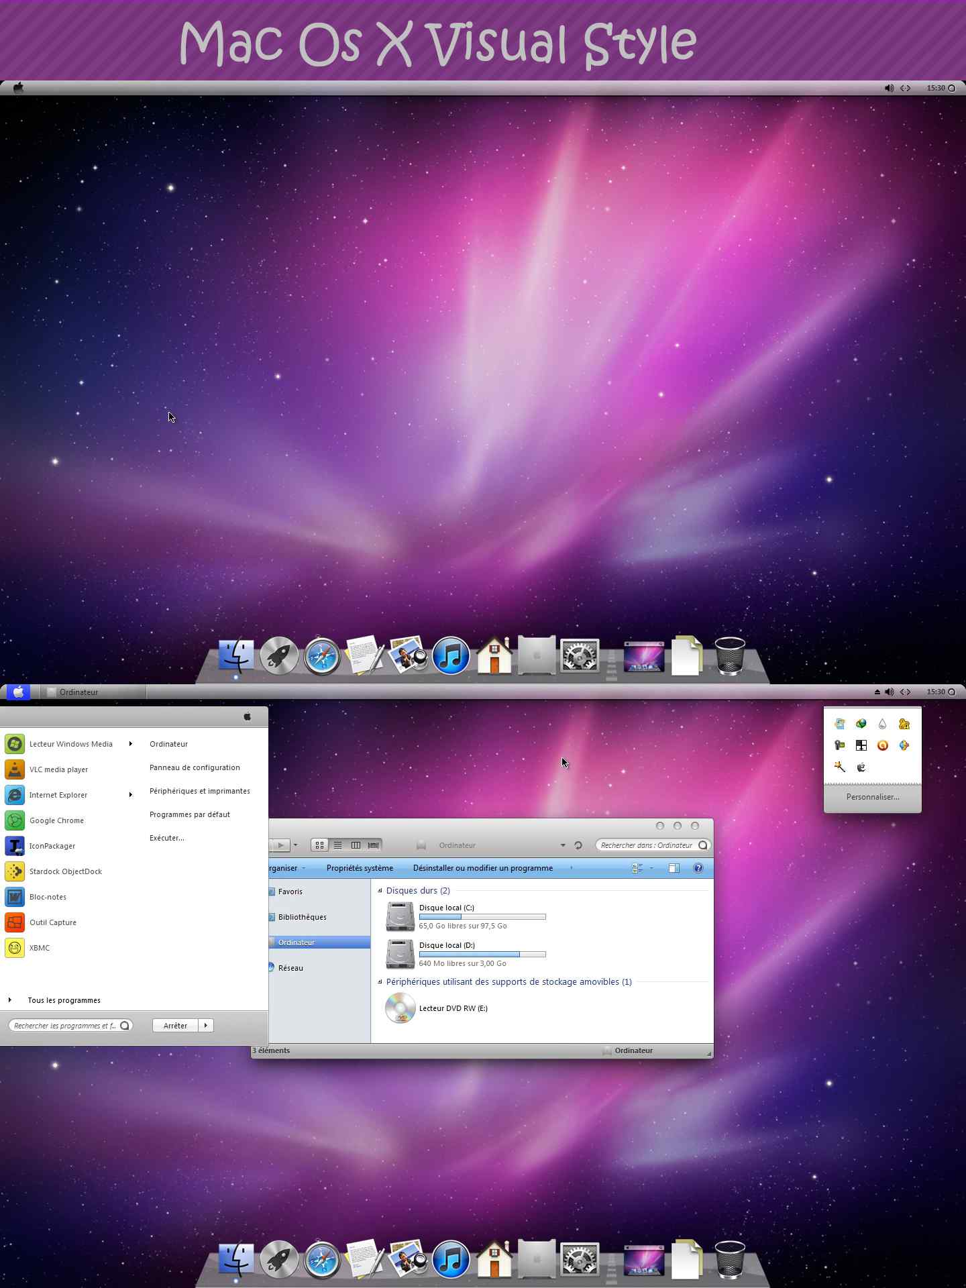Click the forward arrow button in Explorer
Image resolution: width=966 pixels, height=1288 pixels.
[280, 845]
